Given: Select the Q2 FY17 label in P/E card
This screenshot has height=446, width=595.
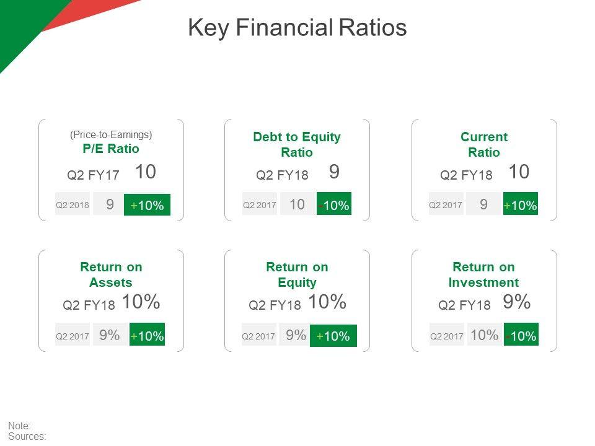Looking at the screenshot, I should tap(93, 175).
